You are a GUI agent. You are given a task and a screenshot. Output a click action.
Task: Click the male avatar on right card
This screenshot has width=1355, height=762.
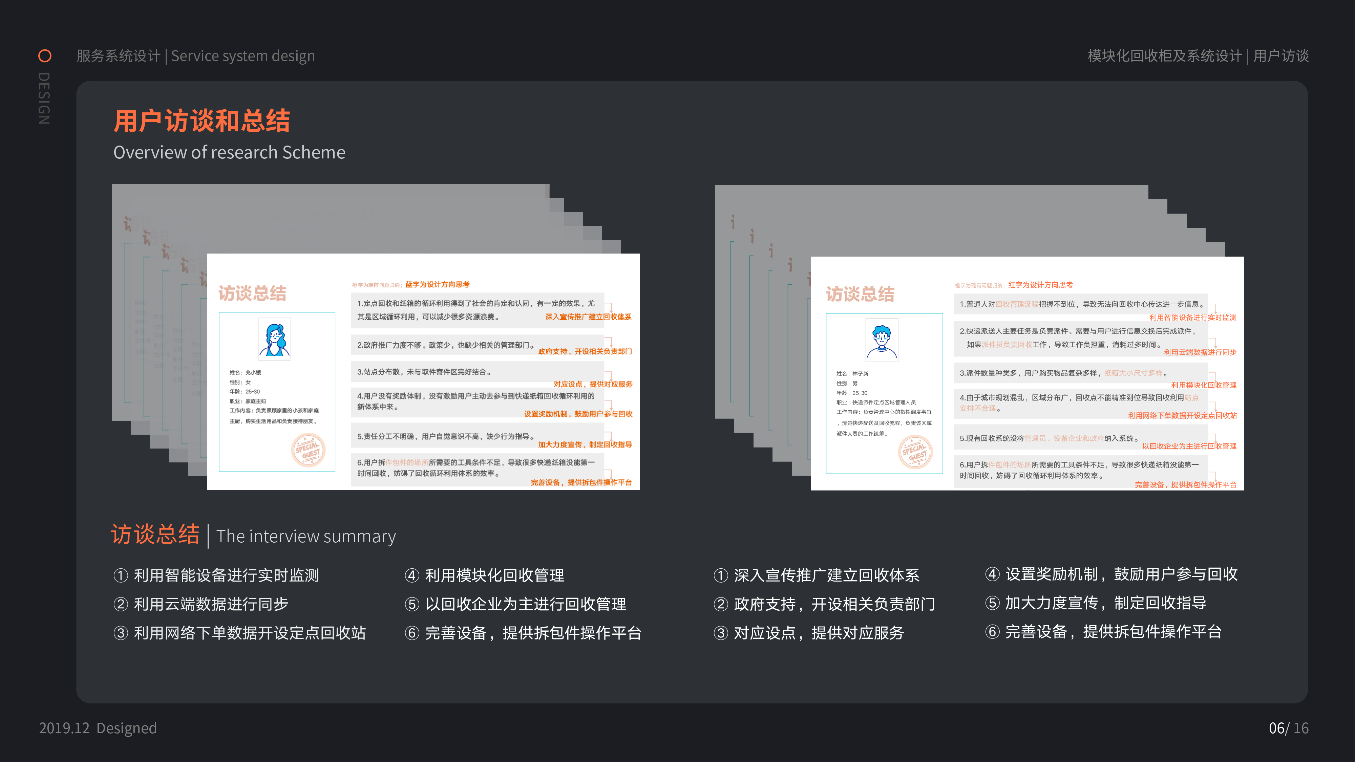point(882,340)
